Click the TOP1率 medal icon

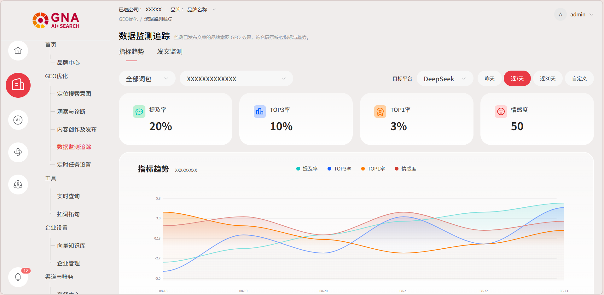[380, 112]
